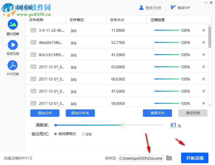
Task: Choose jpg as the output format
Action: pos(83,134)
